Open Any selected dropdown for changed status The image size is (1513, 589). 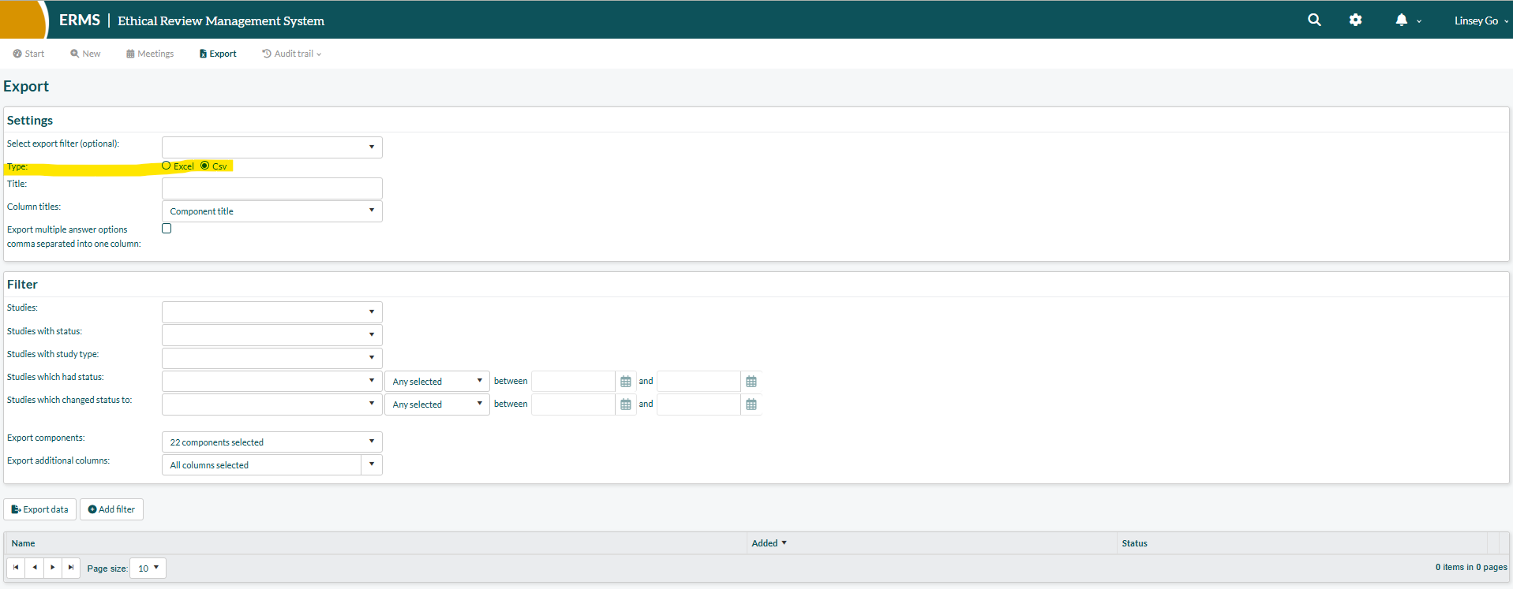[x=437, y=404]
